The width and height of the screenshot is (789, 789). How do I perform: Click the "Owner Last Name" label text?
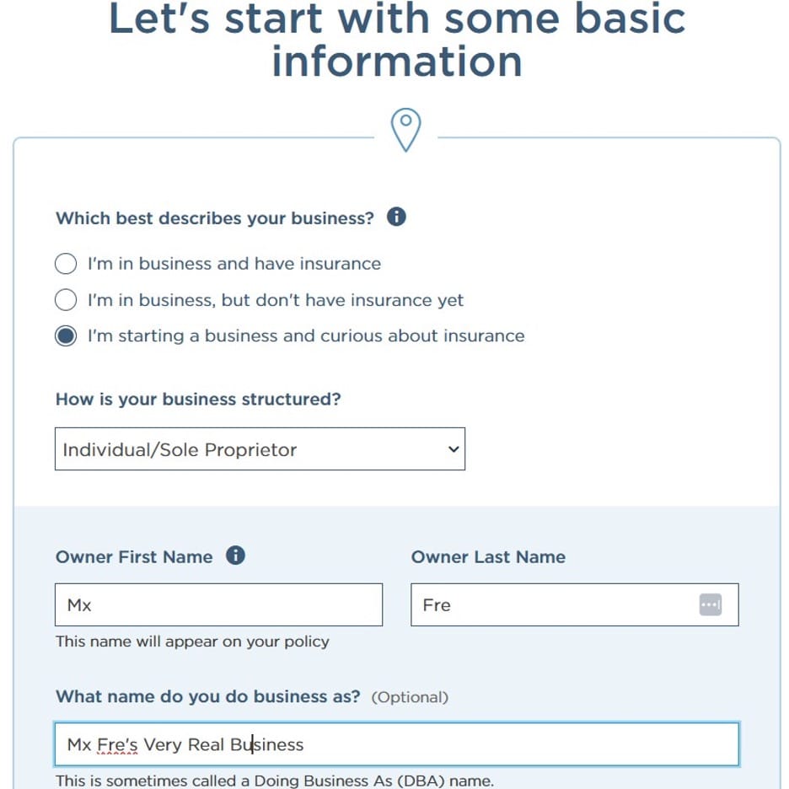tap(488, 557)
